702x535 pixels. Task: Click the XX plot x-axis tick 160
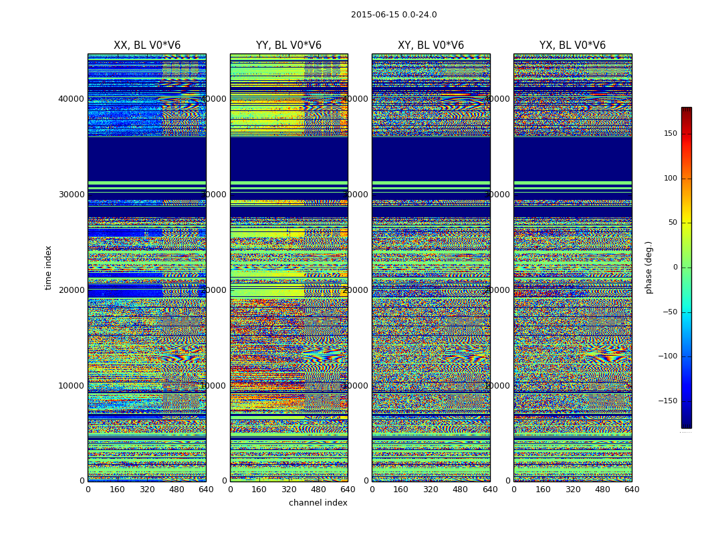coord(117,490)
